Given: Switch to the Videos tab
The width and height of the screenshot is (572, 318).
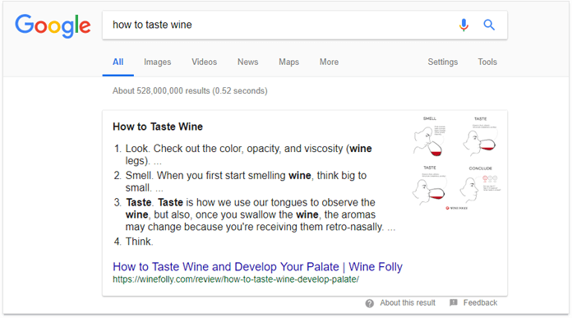Looking at the screenshot, I should coord(205,62).
